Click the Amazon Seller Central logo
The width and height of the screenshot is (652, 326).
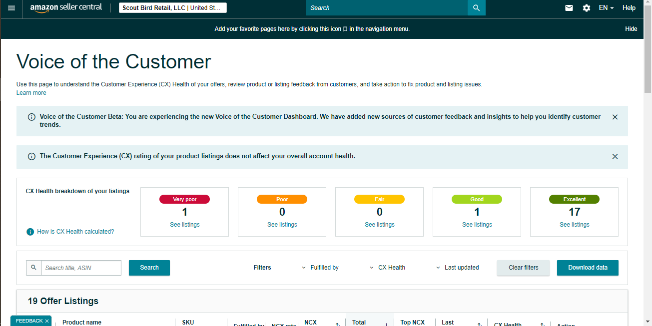[66, 8]
